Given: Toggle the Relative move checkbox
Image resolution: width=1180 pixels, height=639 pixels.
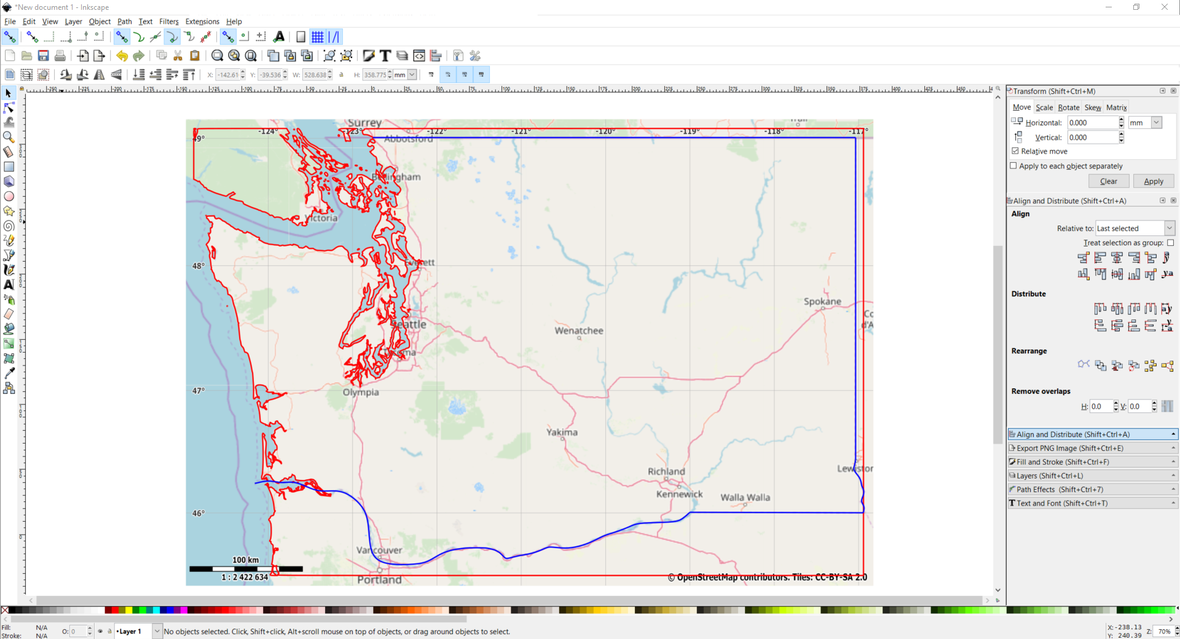Looking at the screenshot, I should (1015, 151).
